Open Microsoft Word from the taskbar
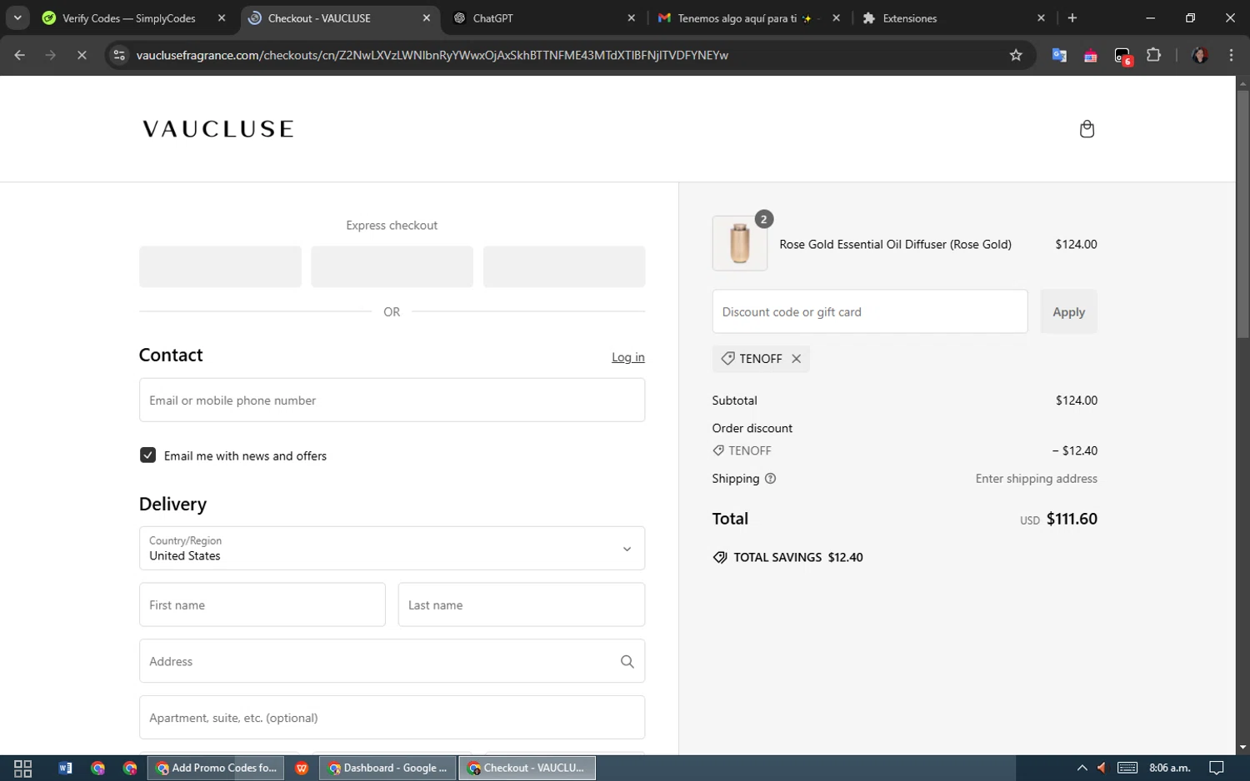 [x=65, y=769]
